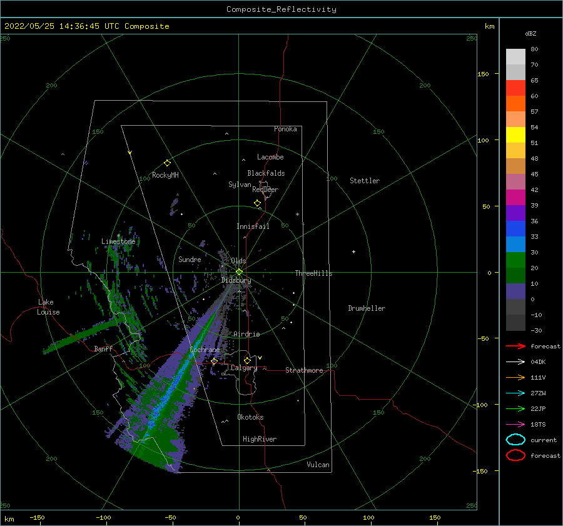The image size is (563, 526).
Task: Click the white 04DK arrow in legend
Action: [x=515, y=362]
